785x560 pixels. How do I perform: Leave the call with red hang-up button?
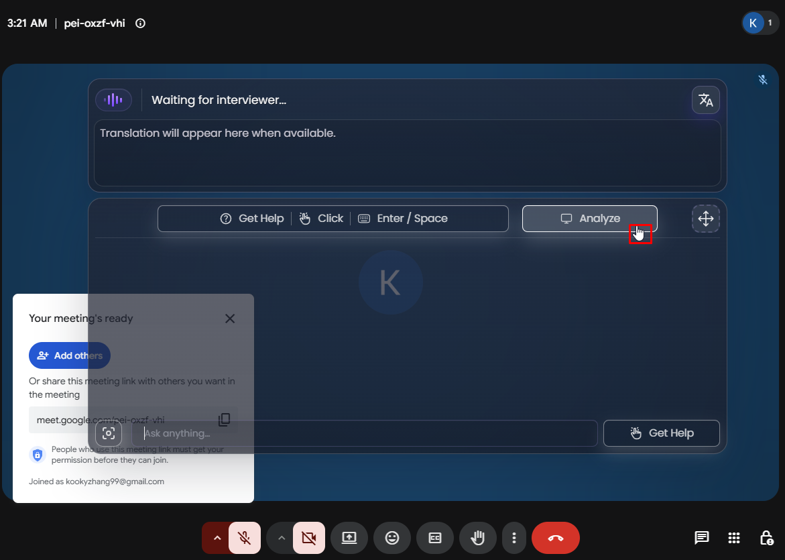tap(556, 538)
